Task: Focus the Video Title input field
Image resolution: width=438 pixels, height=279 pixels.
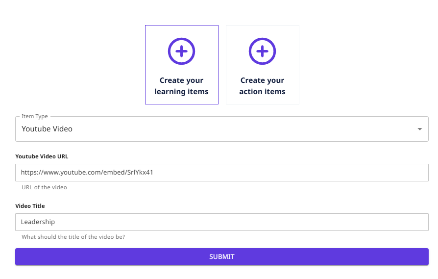Action: [294, 222]
